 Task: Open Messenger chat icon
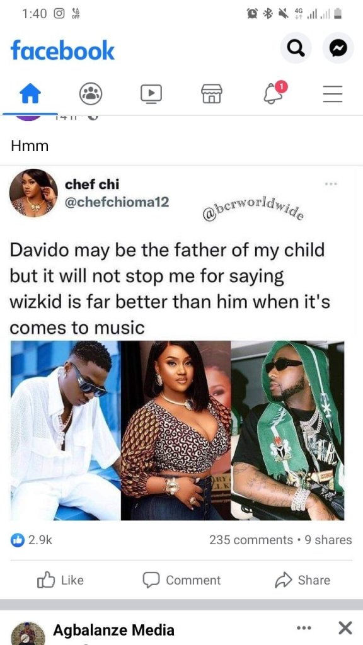coord(338,49)
